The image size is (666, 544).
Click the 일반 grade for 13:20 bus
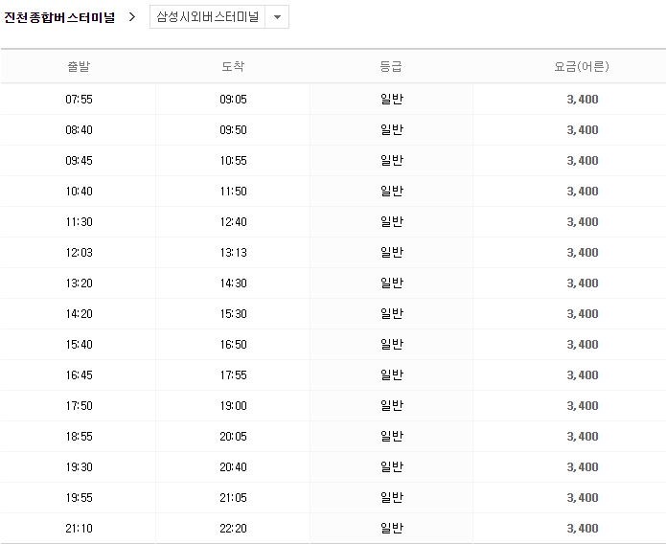pos(391,283)
